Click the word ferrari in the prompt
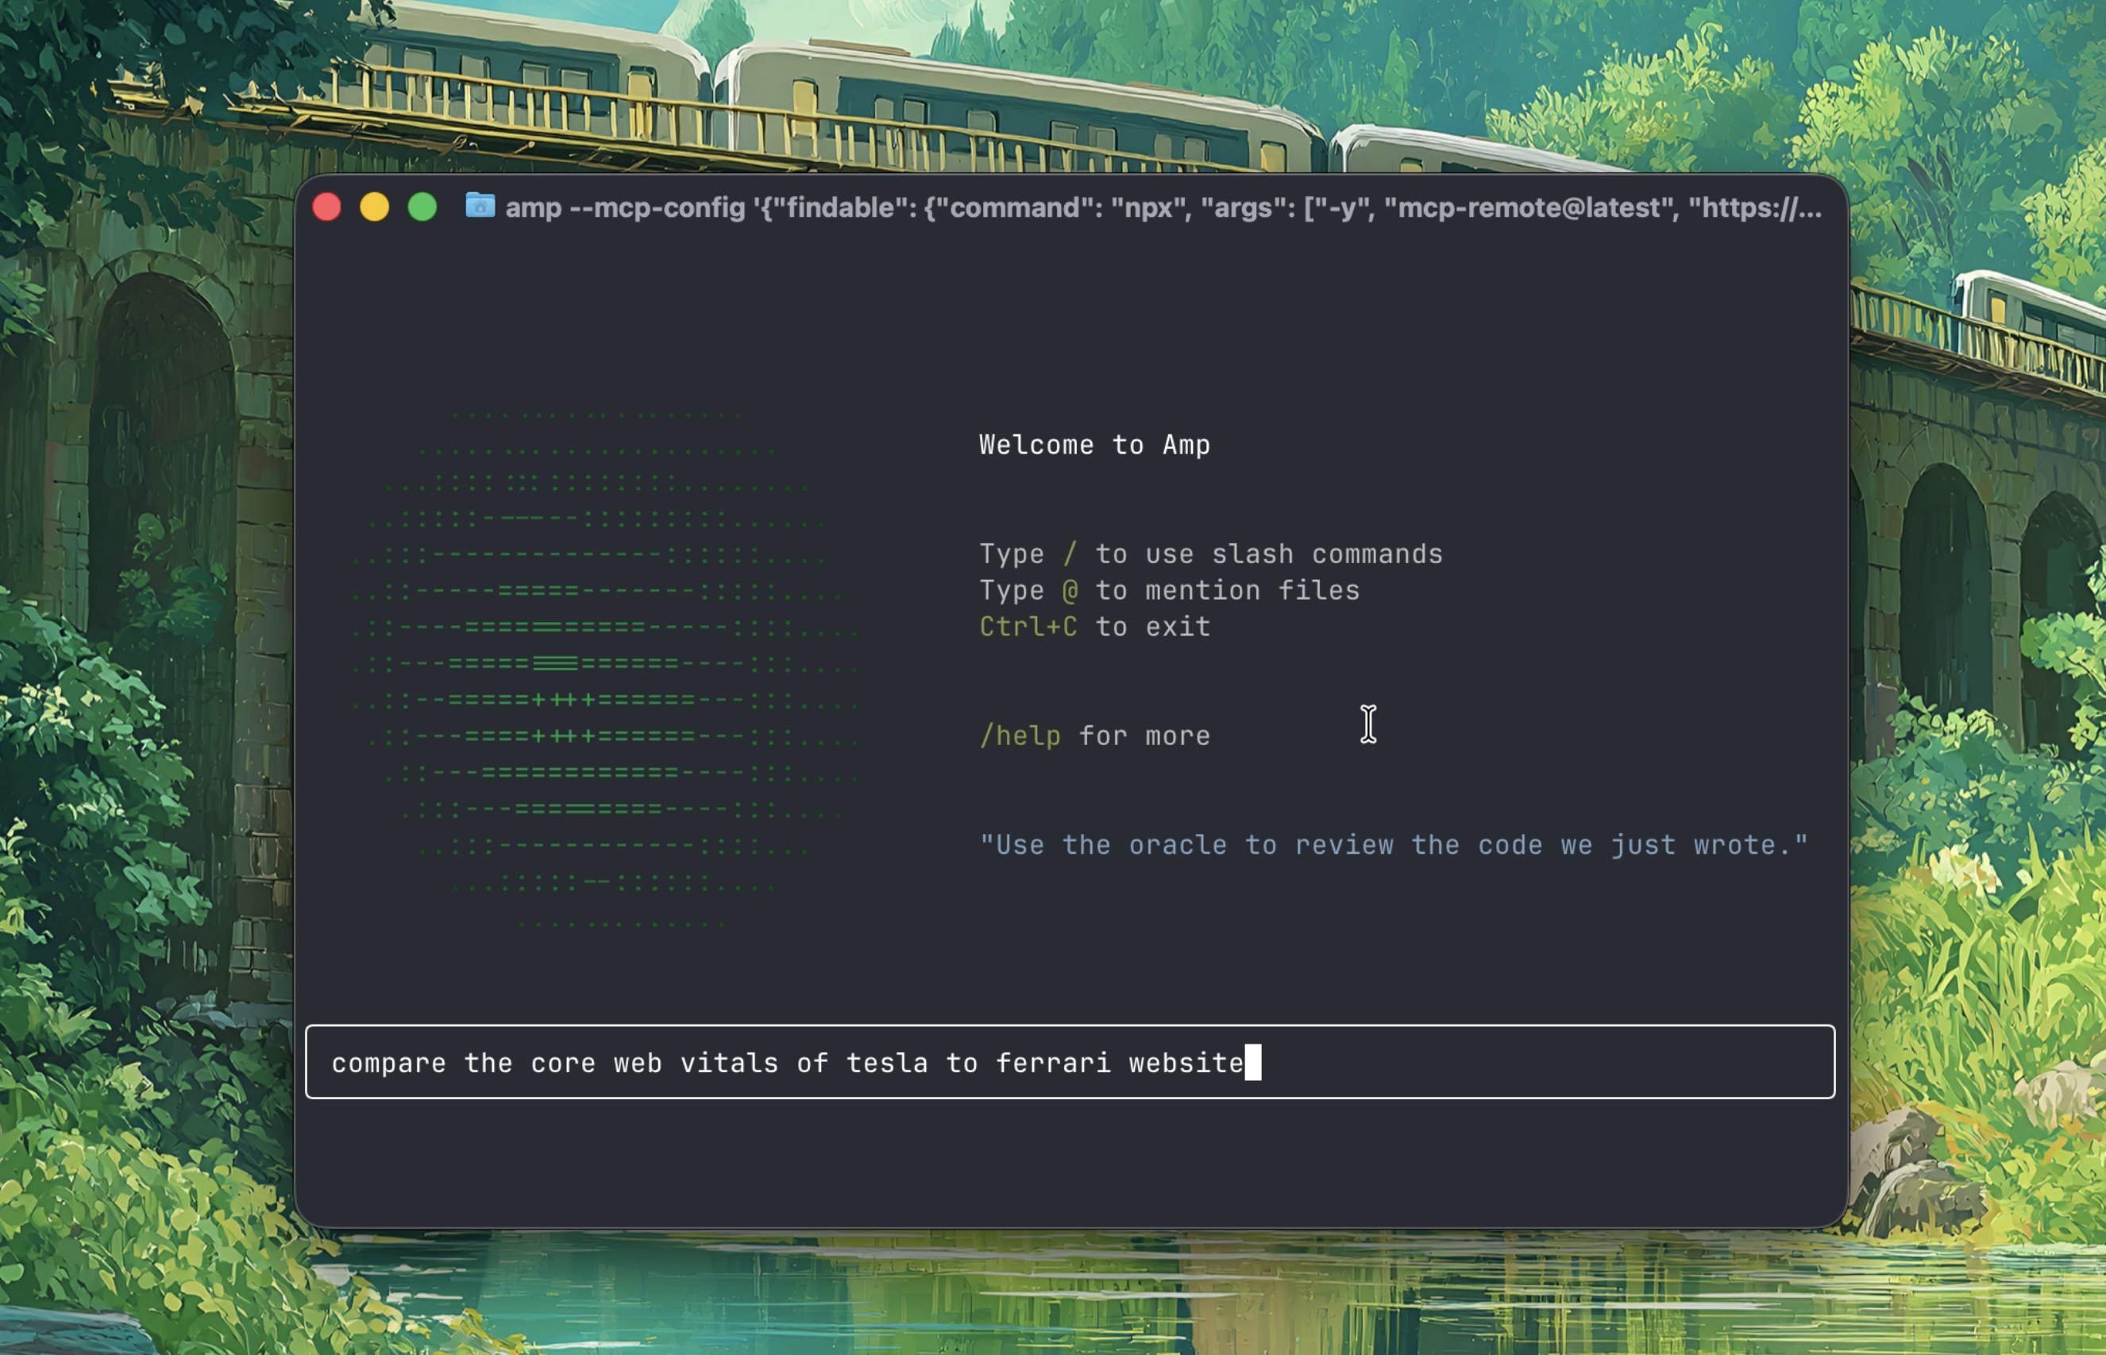This screenshot has height=1355, width=2106. [1052, 1063]
